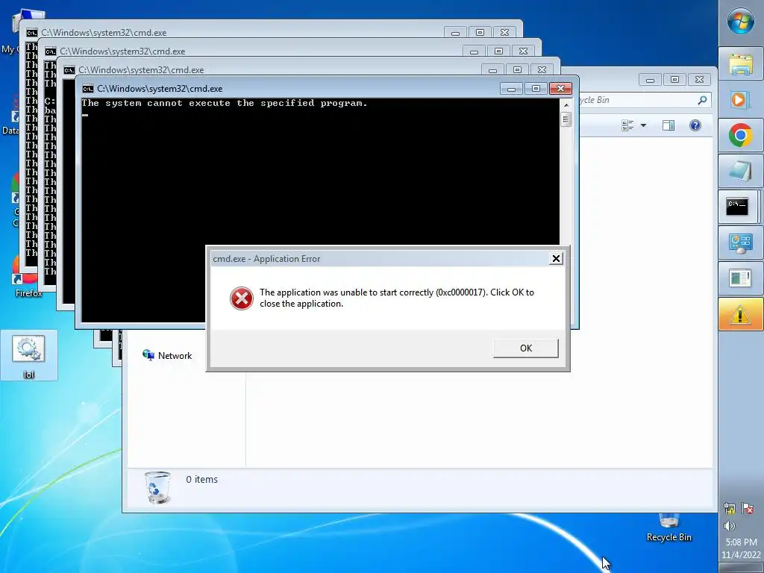
Task: Open Google Chrome from the taskbar
Action: 740,135
